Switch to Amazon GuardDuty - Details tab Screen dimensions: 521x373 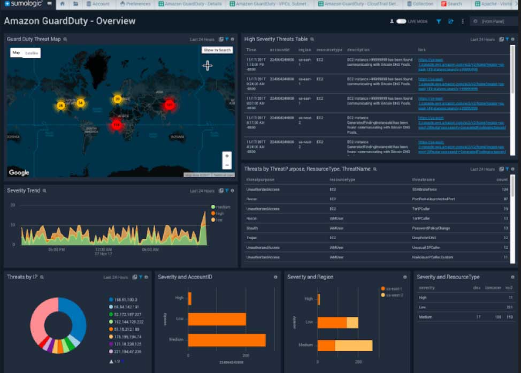pyautogui.click(x=190, y=4)
